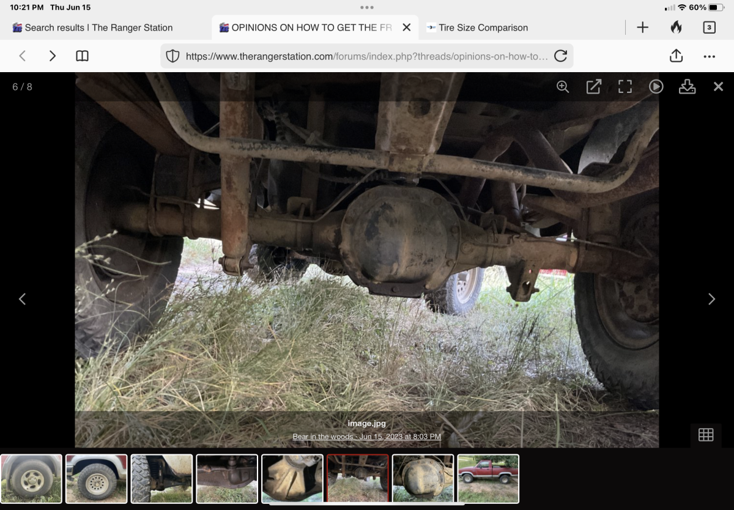Toggle fullscreen mode in the lightbox
This screenshot has height=510, width=734.
(625, 87)
